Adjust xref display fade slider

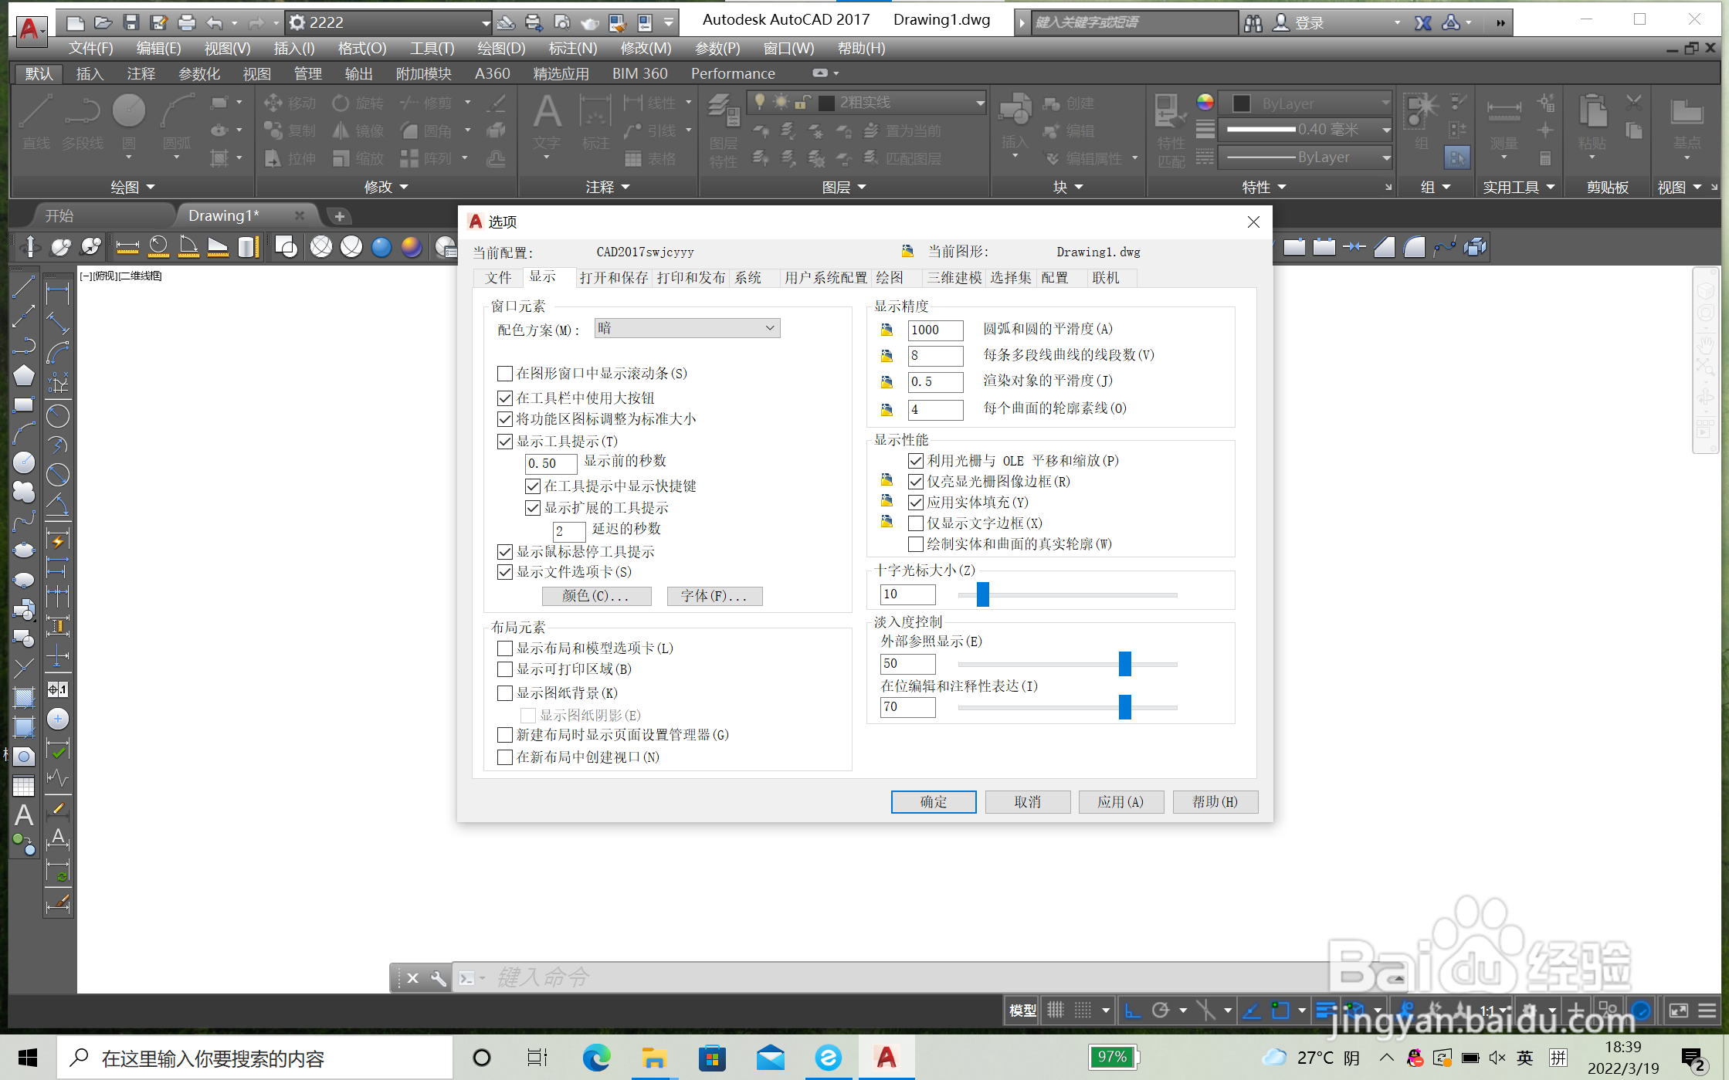[1124, 664]
